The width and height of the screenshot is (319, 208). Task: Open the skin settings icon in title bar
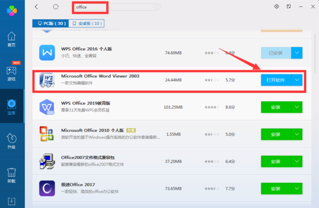276,6
